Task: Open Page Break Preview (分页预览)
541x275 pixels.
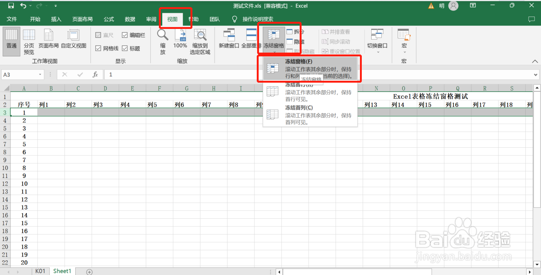Action: coord(29,42)
